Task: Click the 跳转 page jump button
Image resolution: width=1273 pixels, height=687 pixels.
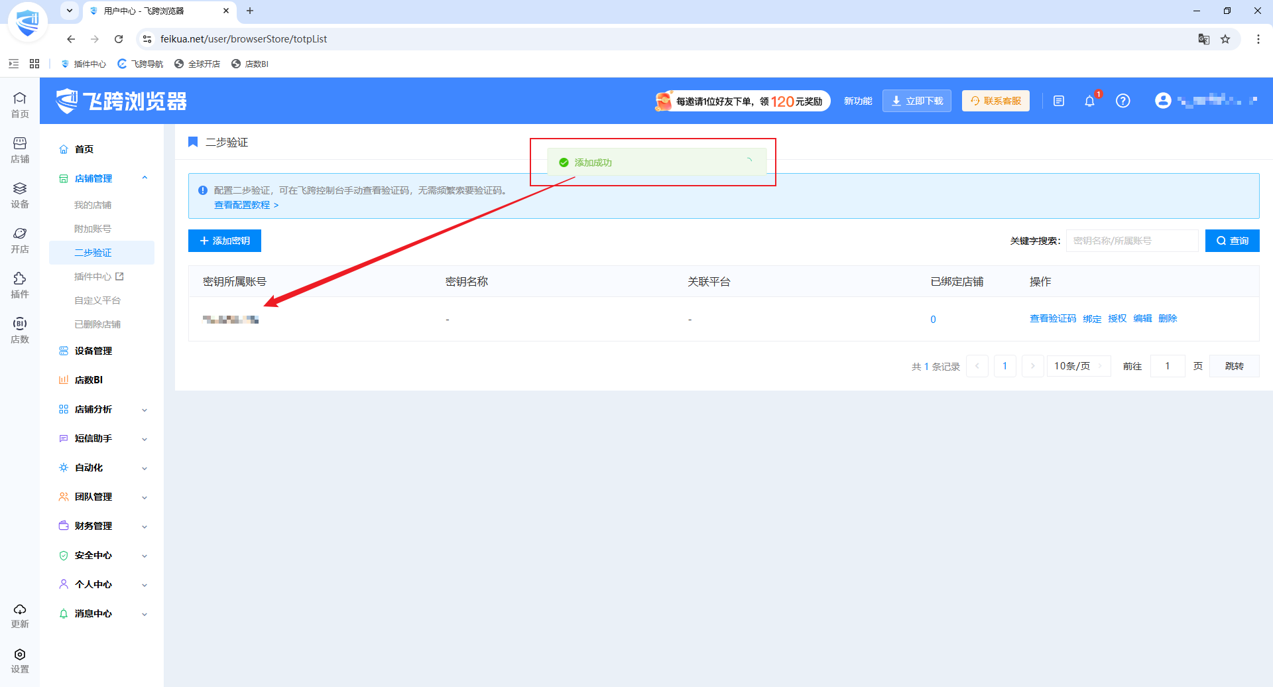Action: (1235, 366)
